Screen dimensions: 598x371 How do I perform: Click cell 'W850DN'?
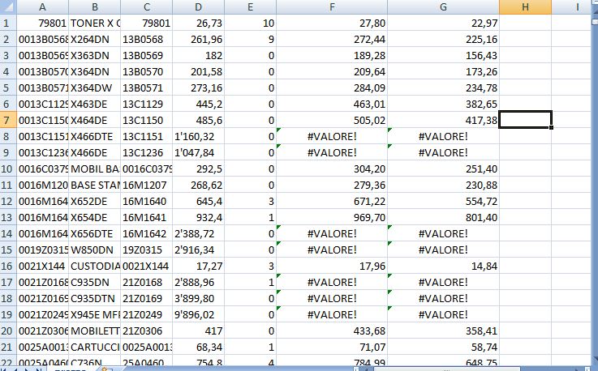95,249
